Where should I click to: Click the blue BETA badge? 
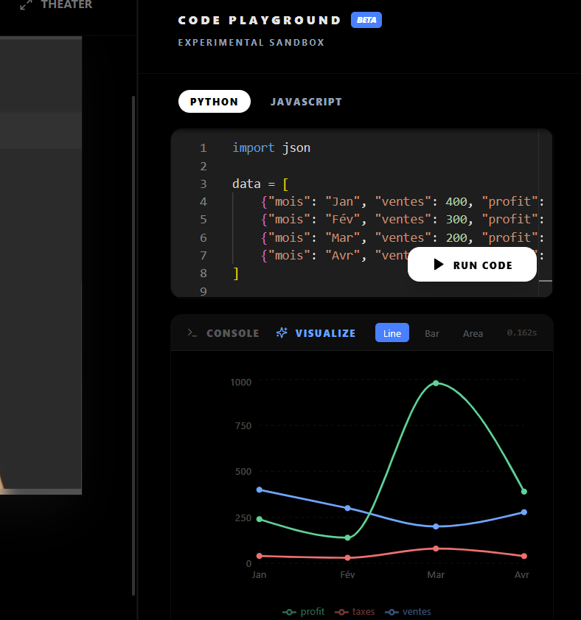coord(366,20)
